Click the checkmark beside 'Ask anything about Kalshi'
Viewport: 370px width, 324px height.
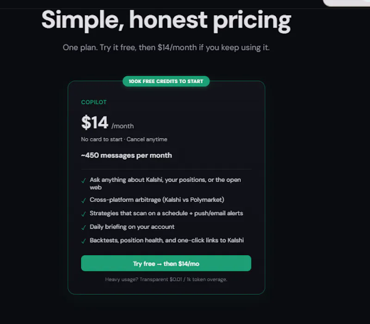[x=83, y=181]
